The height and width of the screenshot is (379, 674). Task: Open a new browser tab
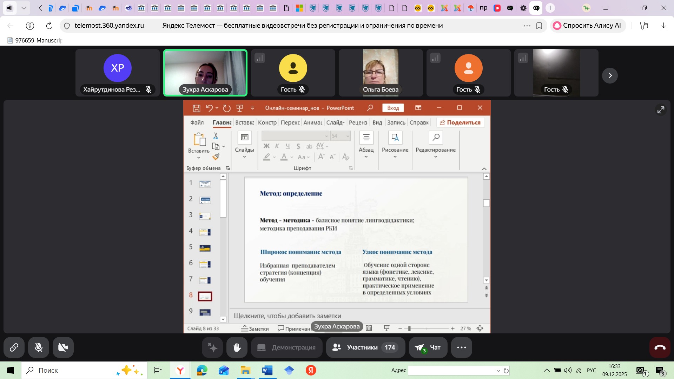(550, 8)
